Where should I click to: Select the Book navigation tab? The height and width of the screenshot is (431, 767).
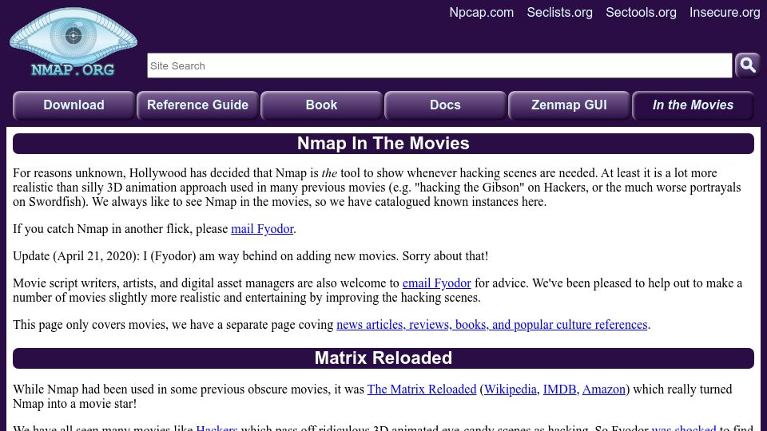[x=321, y=105]
